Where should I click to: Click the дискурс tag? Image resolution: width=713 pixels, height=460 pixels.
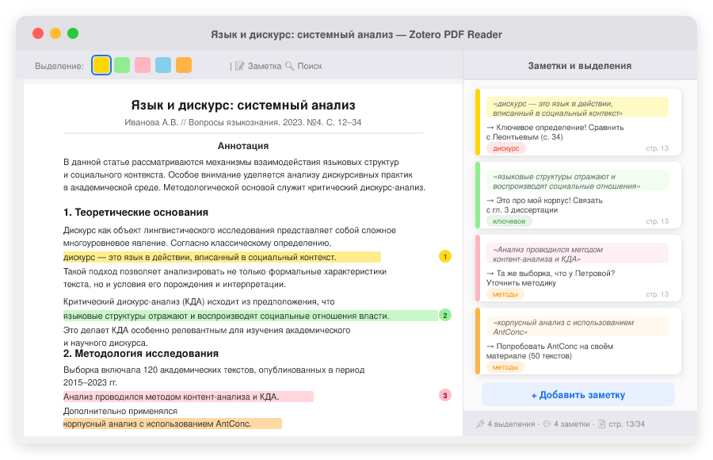506,148
